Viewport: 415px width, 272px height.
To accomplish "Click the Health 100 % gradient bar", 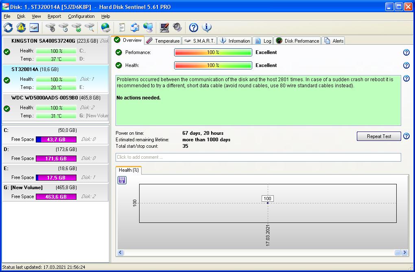I will click(213, 65).
